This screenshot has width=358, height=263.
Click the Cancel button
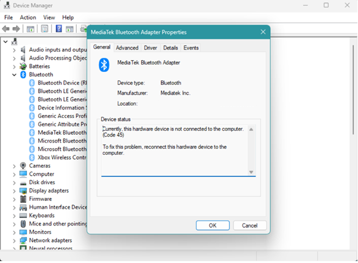250,226
